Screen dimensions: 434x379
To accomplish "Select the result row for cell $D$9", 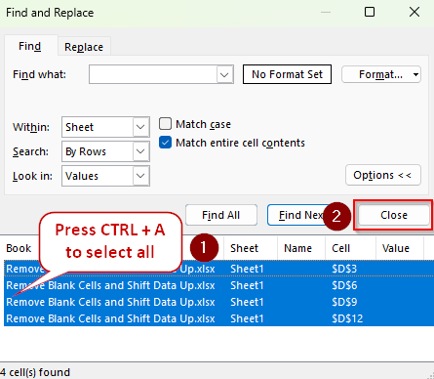I will coord(218,302).
